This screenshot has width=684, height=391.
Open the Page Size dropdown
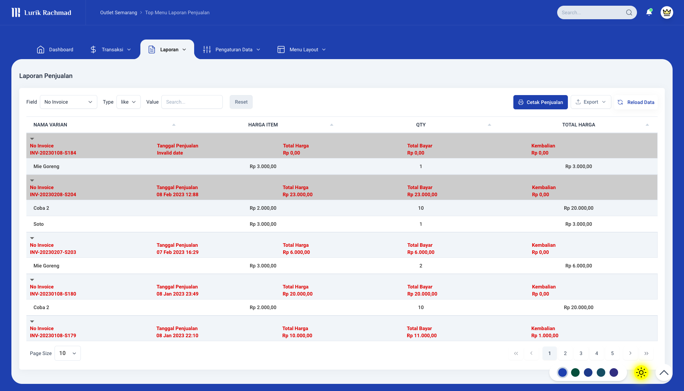pyautogui.click(x=67, y=353)
